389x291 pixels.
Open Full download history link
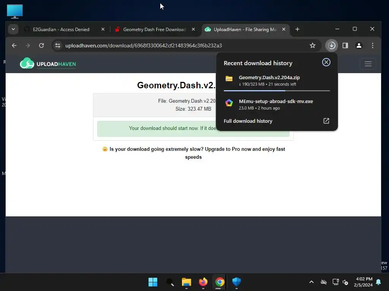point(248,121)
